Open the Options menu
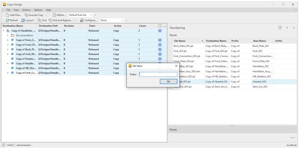299x148 pixels. (x=38, y=10)
